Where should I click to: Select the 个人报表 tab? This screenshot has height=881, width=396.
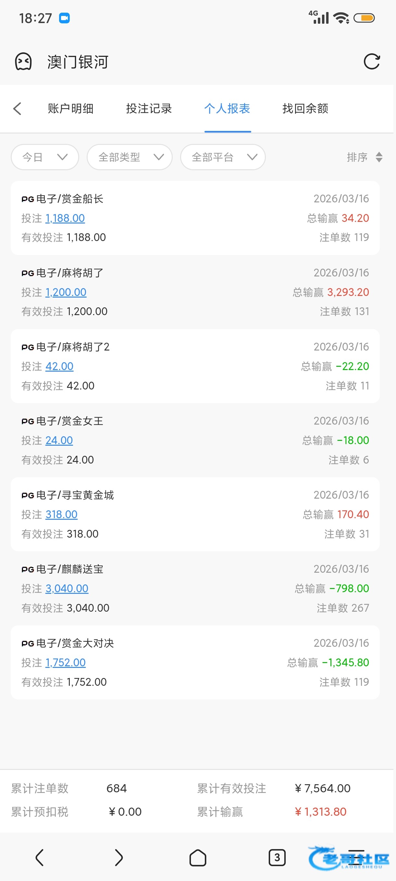click(x=227, y=109)
